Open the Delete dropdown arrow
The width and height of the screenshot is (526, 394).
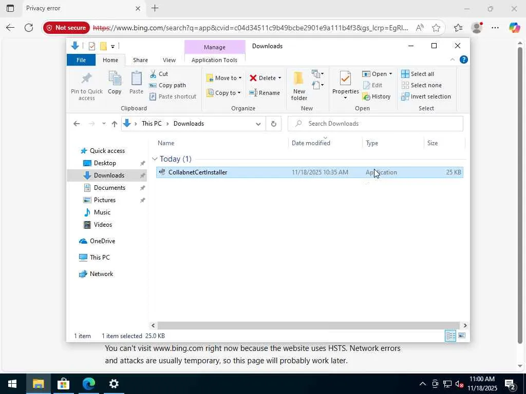[279, 78]
